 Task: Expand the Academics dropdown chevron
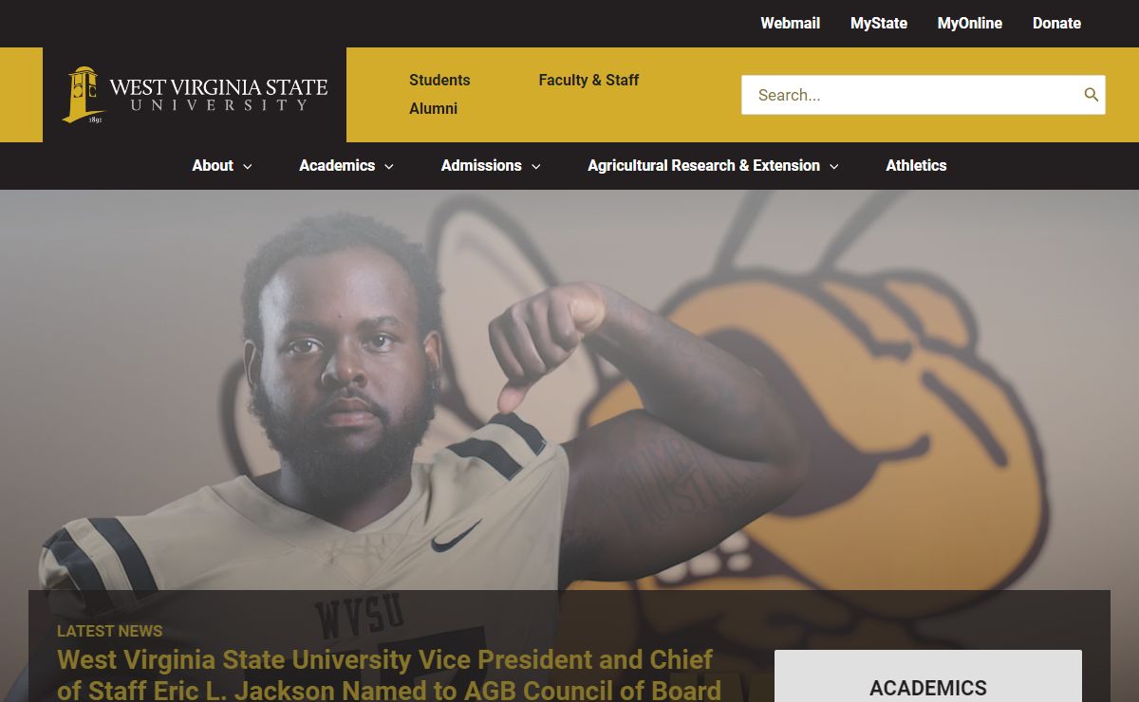click(389, 166)
